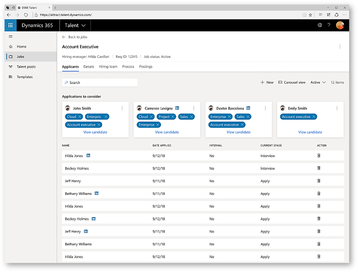Open the Active filter dropdown
This screenshot has width=358, height=272.
(x=318, y=82)
